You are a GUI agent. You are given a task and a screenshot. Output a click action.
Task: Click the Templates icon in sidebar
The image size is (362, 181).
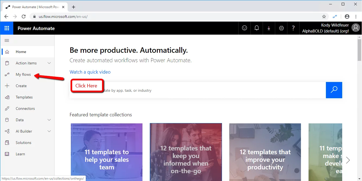pos(7,97)
